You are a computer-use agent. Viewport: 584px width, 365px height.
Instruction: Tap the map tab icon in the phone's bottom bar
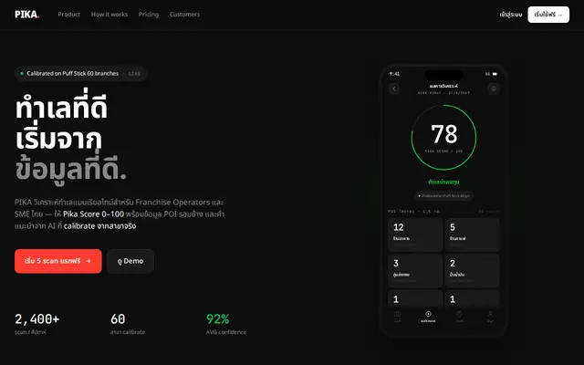pyautogui.click(x=398, y=314)
